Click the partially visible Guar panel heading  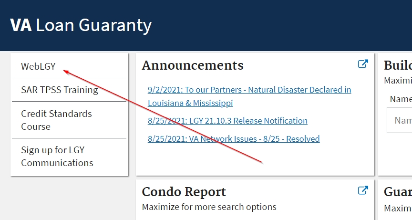coord(398,192)
